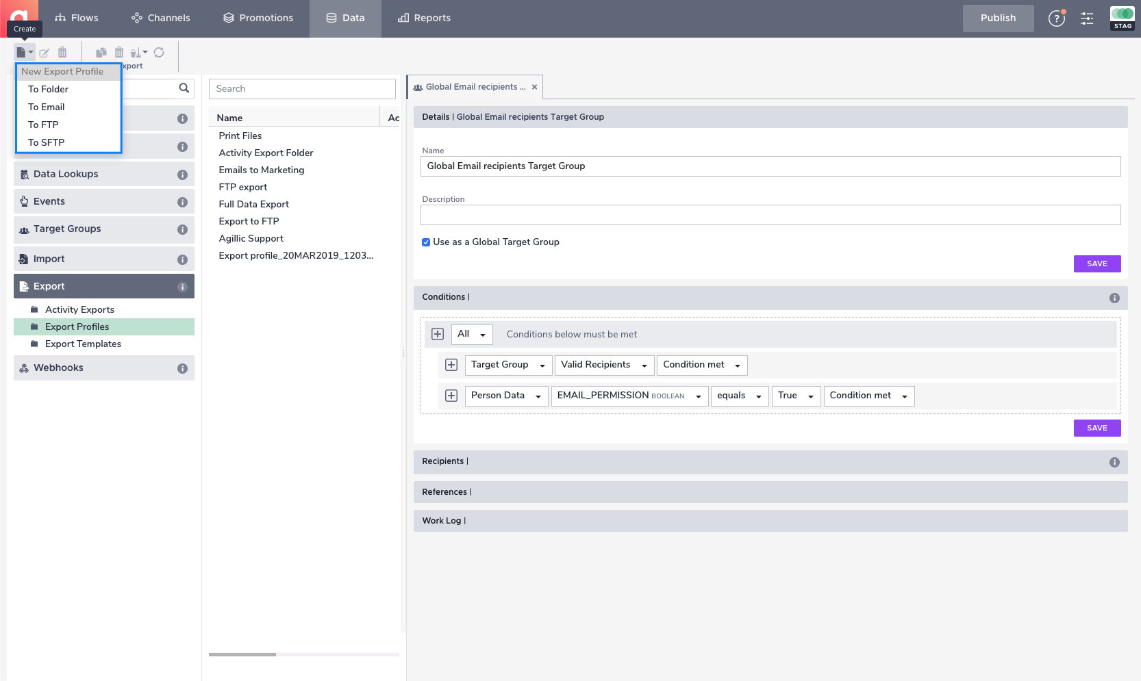Open the Person Data condition type dropdown
Screen dimensions: 1141x681
[x=506, y=396]
